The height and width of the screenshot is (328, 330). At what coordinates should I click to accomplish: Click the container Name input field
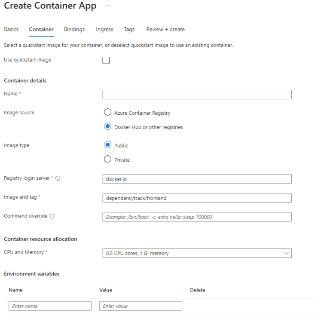(197, 95)
